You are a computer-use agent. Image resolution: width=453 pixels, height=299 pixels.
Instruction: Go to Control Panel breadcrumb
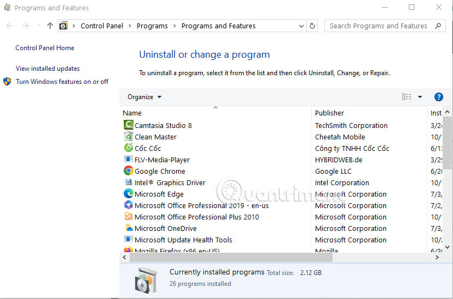point(102,26)
